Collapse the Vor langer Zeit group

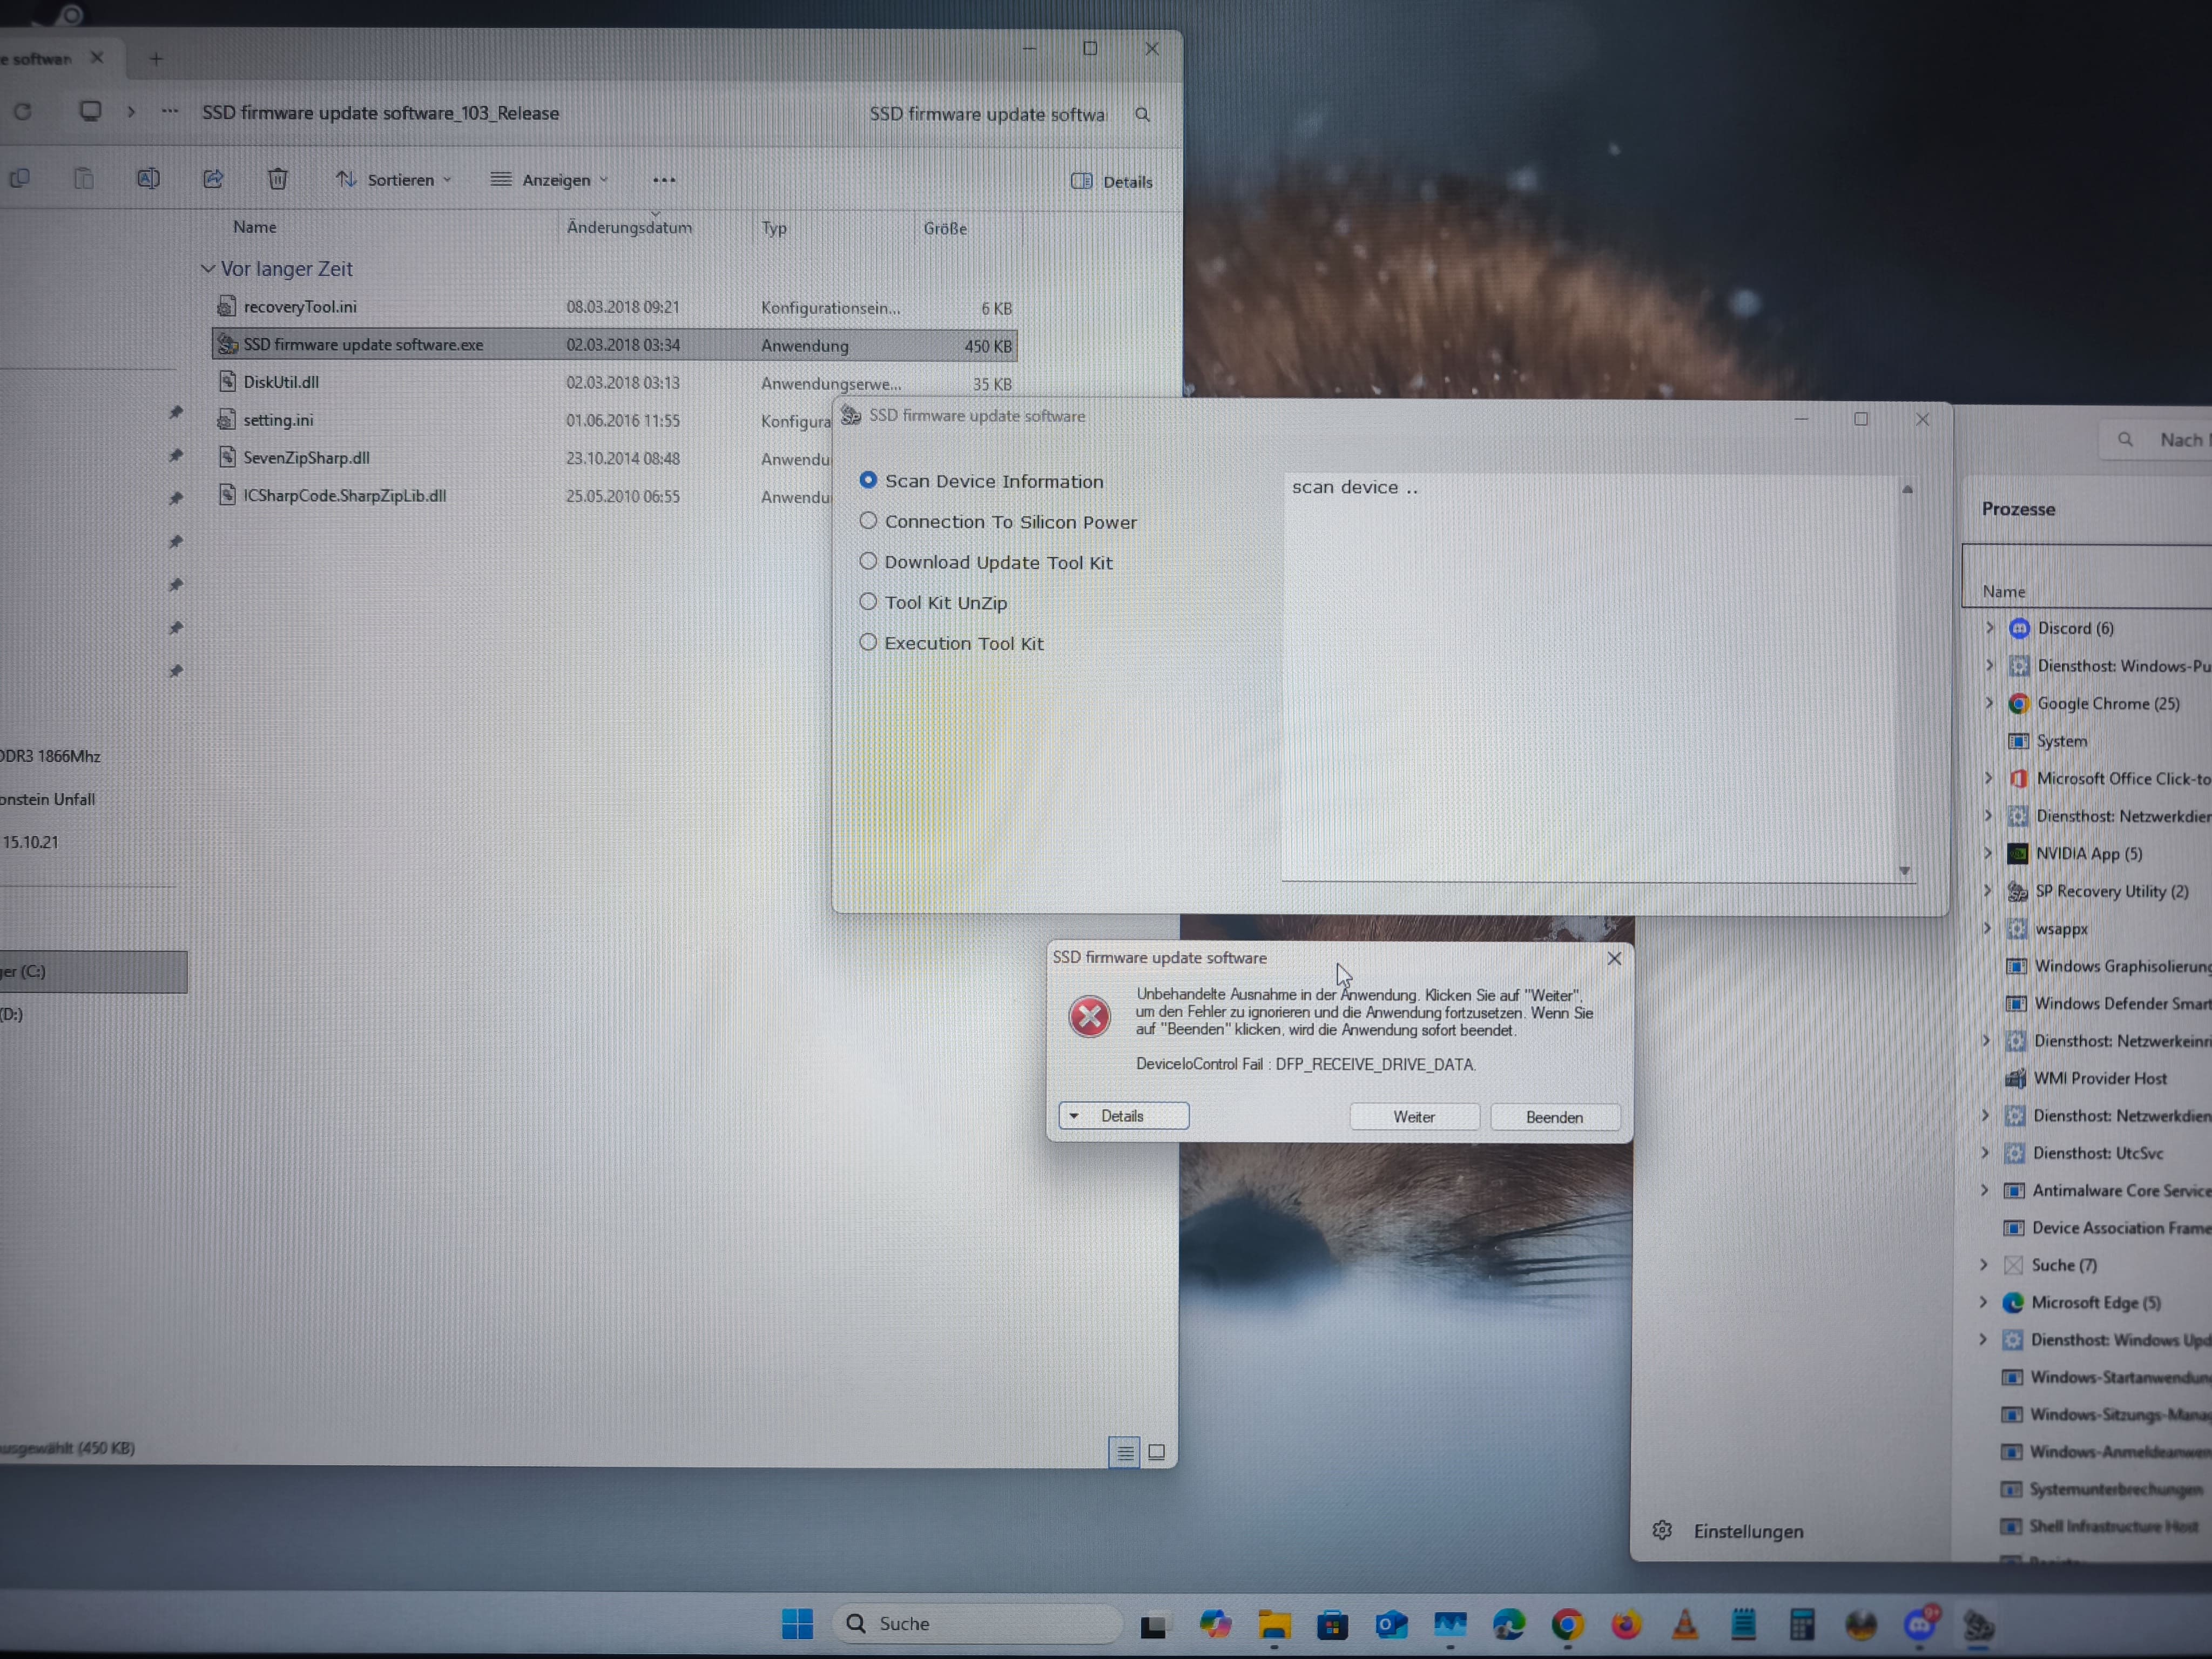click(208, 269)
